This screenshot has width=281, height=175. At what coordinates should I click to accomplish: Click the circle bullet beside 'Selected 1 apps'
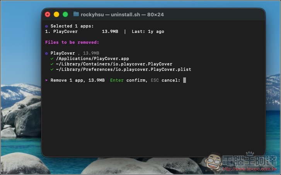pyautogui.click(x=47, y=26)
